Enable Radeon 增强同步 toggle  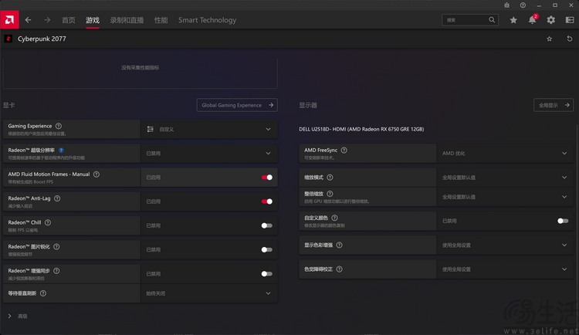point(266,274)
